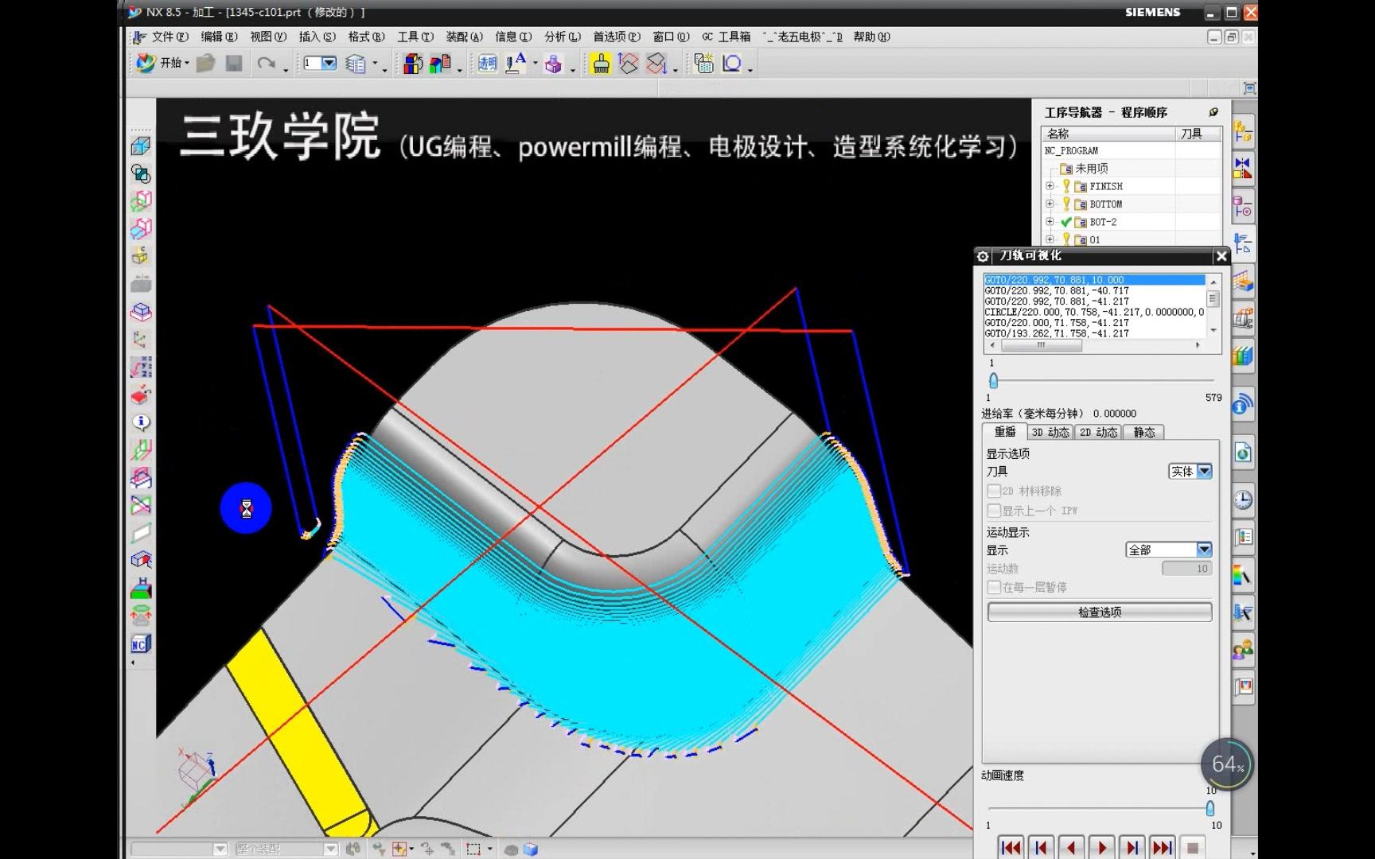Click the NC post-process icon in left toolbar
1375x859 pixels.
[141, 643]
